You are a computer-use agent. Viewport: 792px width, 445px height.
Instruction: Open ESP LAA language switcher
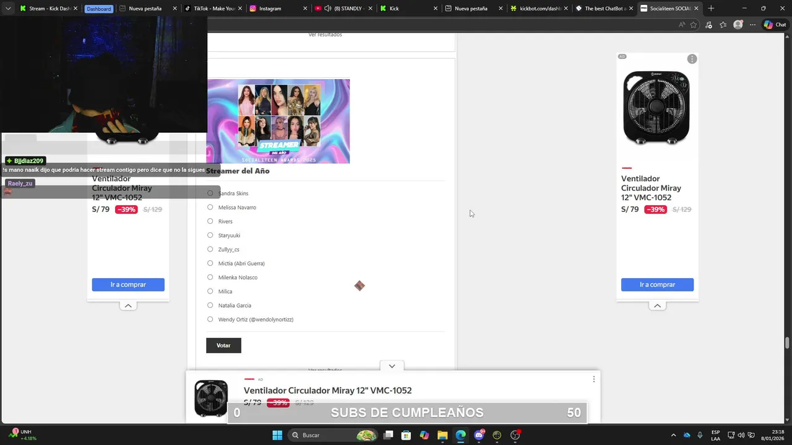click(x=715, y=435)
